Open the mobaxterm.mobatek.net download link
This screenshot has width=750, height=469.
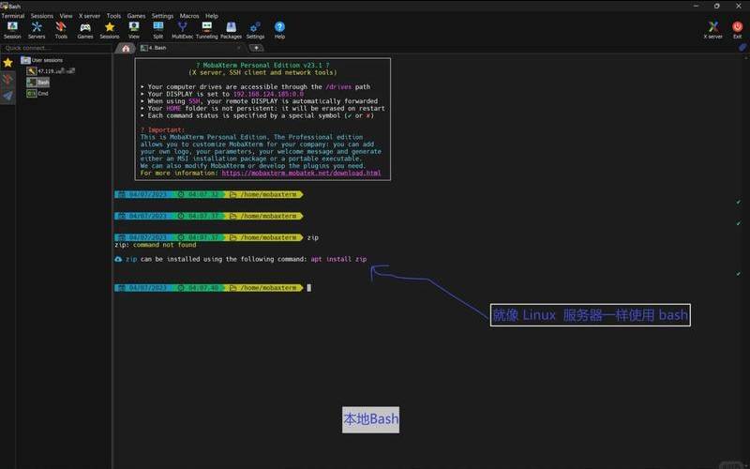[301, 173]
